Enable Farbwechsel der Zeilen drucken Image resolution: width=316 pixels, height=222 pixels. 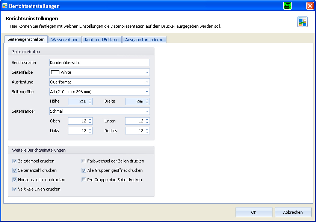coord(84,161)
